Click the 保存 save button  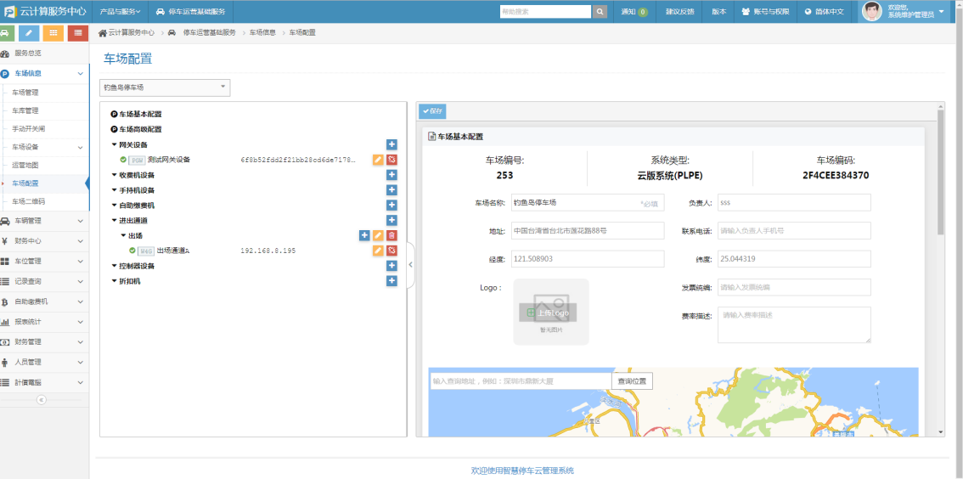pyautogui.click(x=432, y=111)
